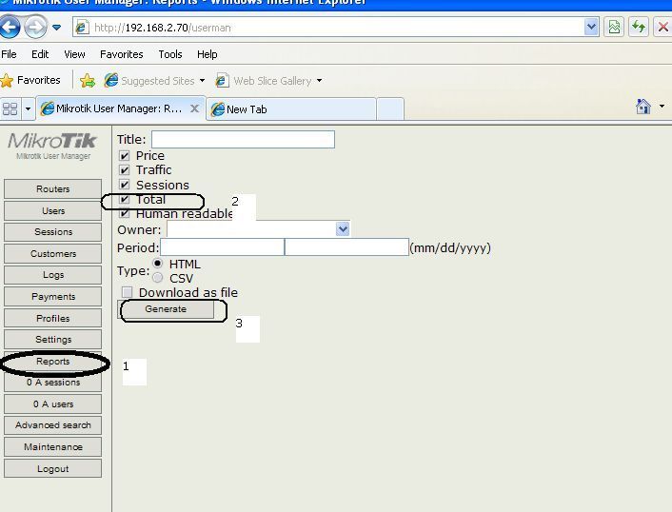Open the Settings section
The height and width of the screenshot is (512, 672).
coord(52,340)
